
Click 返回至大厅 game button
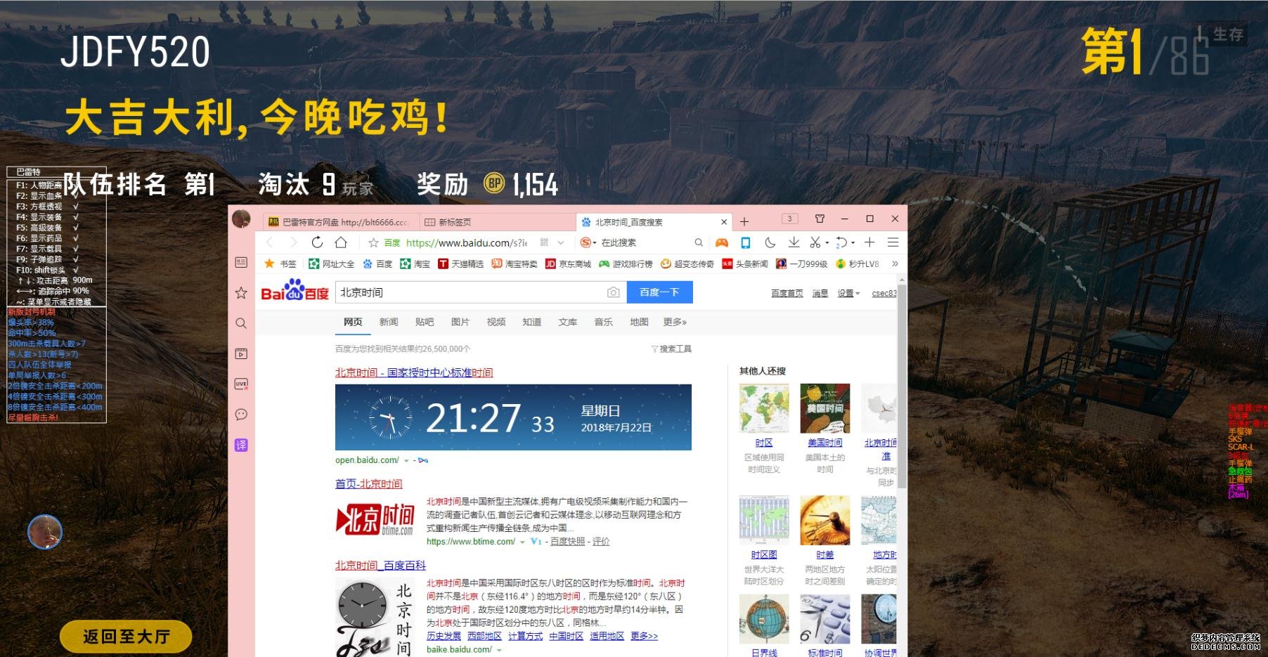(127, 637)
